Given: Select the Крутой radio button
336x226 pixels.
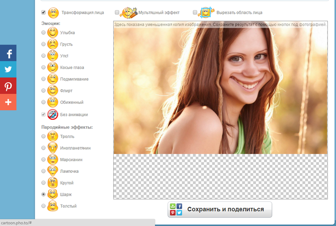Looking at the screenshot, I should pyautogui.click(x=44, y=183).
